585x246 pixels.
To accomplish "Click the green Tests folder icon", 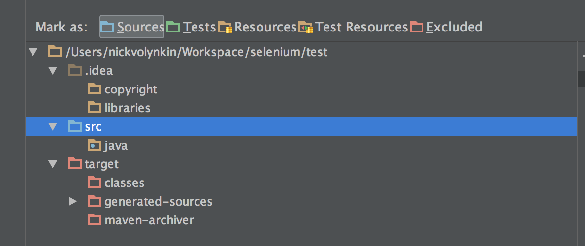I will click(x=173, y=27).
